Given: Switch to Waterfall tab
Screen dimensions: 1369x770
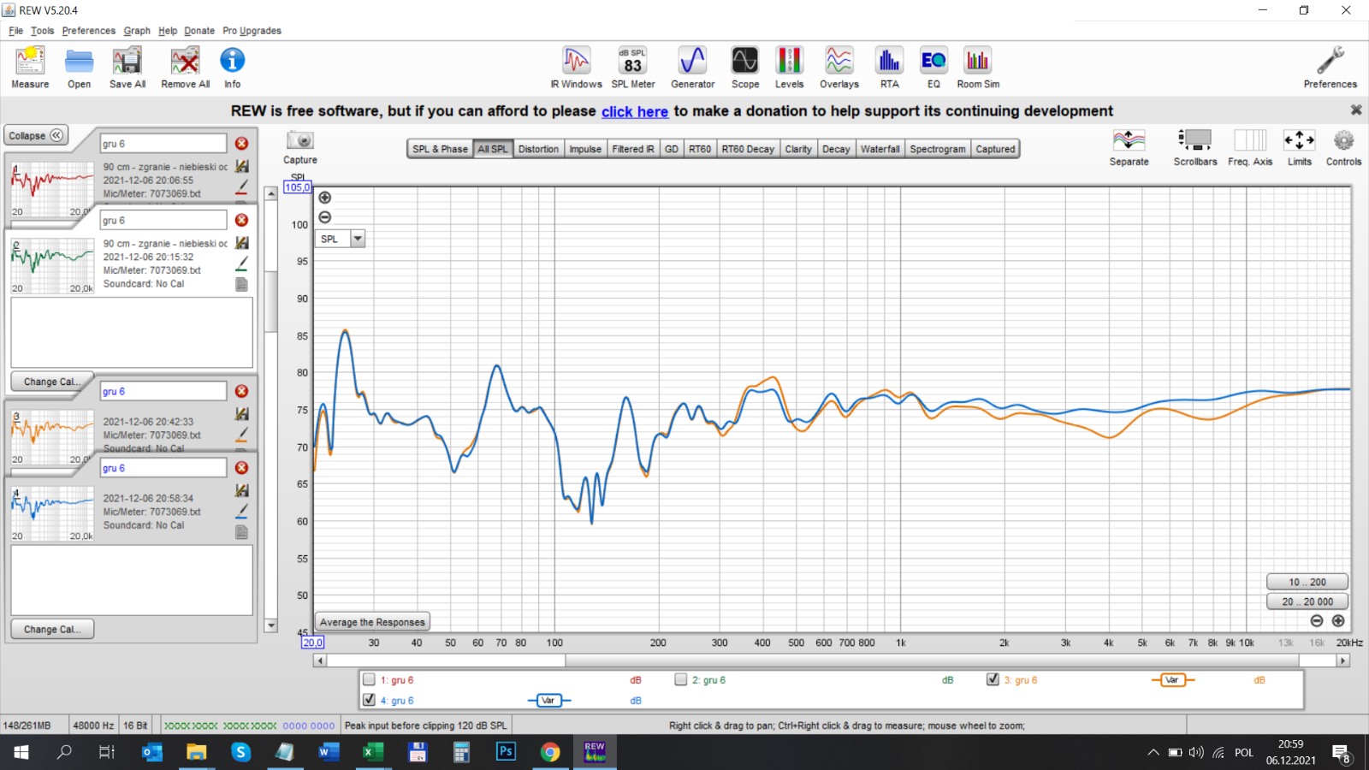Looking at the screenshot, I should click(x=880, y=149).
